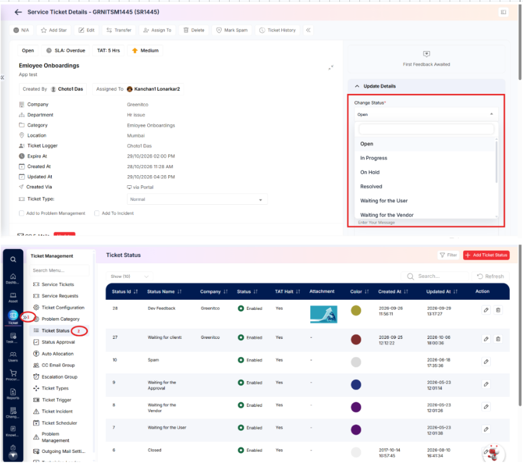The height and width of the screenshot is (463, 523).
Task: Open the Show (10) rows dropdown
Action: 129,277
